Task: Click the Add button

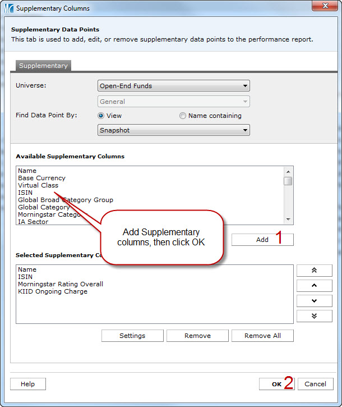Action: [262, 240]
